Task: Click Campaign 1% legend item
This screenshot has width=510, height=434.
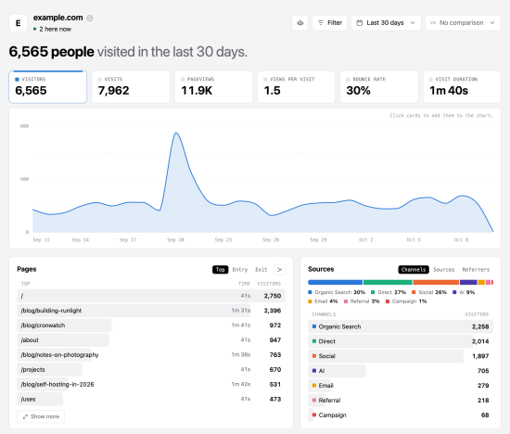Action: 406,301
